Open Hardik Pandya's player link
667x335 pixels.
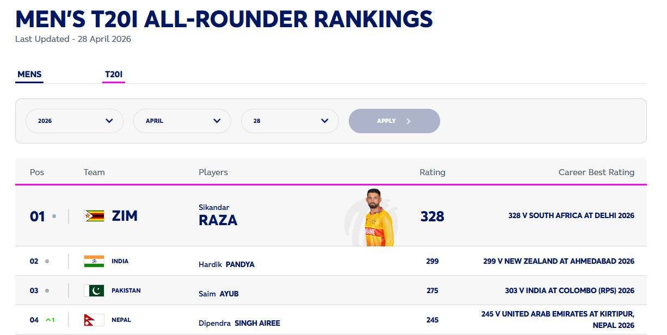point(226,264)
